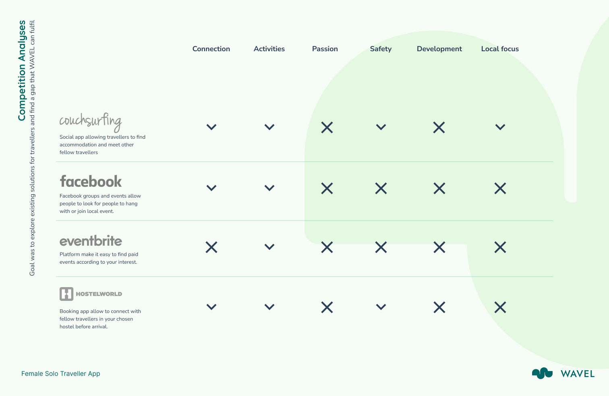Viewport: 609px width, 396px height.
Task: Click Hostelworld's Safety chevron
Action: [381, 307]
